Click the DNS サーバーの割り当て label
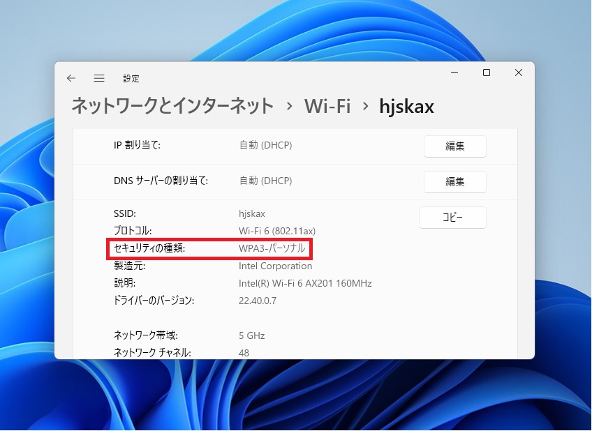The width and height of the screenshot is (592, 431). (161, 181)
